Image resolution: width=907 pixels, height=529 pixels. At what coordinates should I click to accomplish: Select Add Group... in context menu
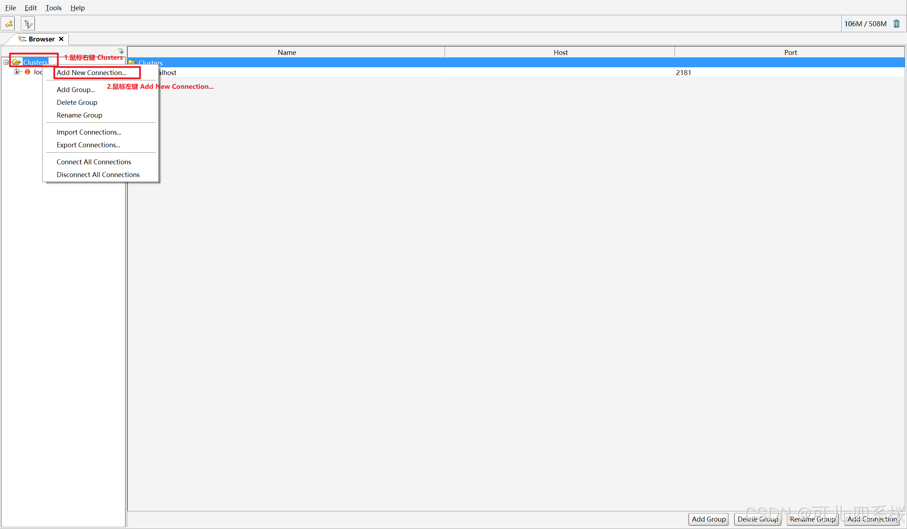point(75,90)
